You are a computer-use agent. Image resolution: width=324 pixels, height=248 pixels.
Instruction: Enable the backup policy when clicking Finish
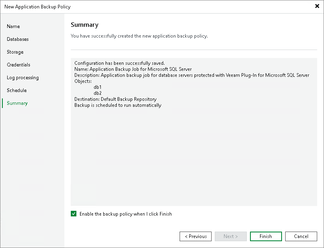[74, 214]
